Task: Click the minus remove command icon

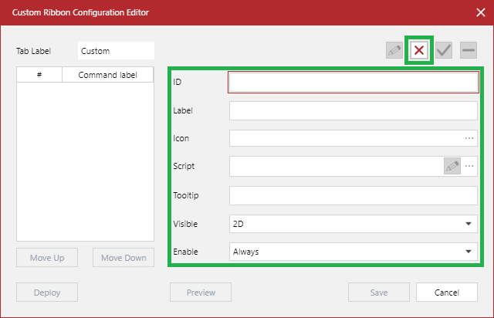Action: (468, 51)
